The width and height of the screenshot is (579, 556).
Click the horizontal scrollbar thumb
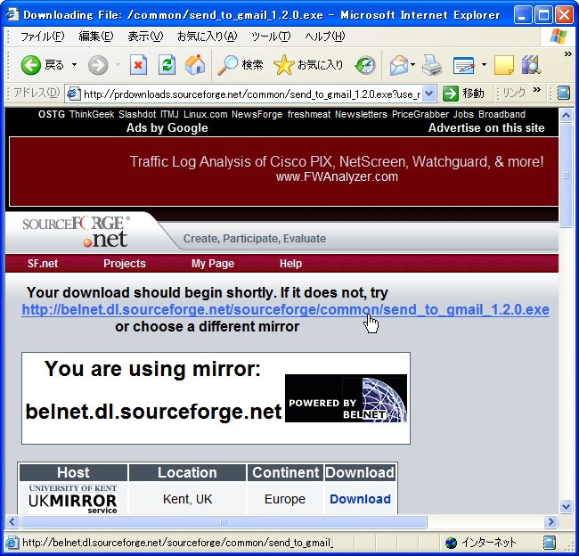pos(224,521)
